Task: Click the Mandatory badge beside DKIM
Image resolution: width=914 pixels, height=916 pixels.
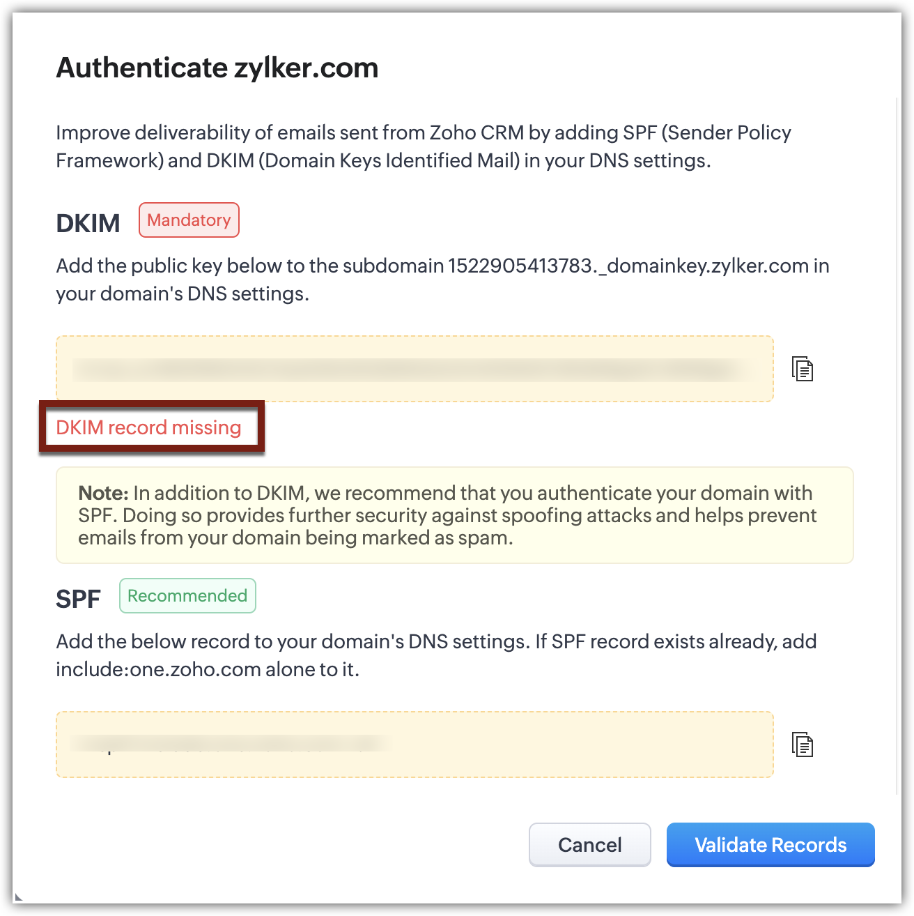Action: [x=189, y=220]
